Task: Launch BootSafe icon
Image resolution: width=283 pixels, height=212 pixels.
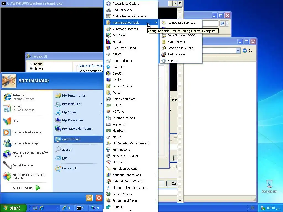Action: click(x=108, y=35)
